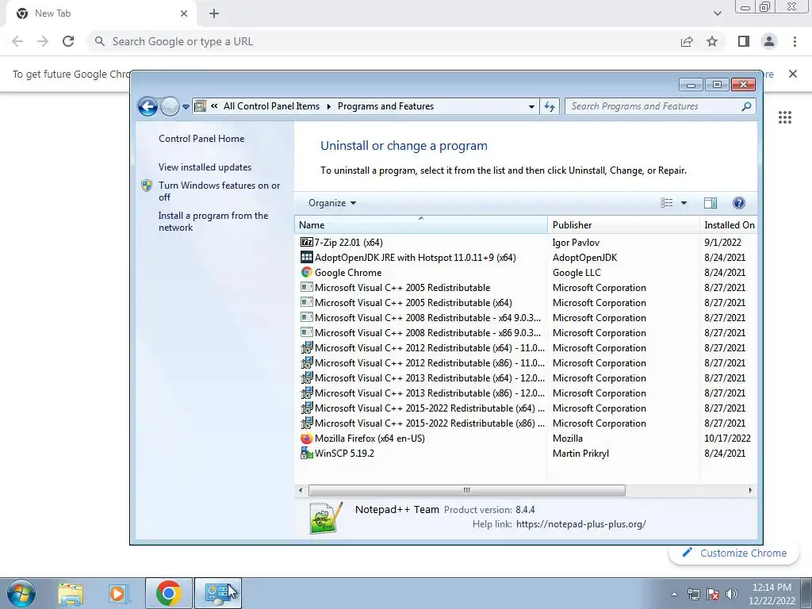This screenshot has width=812, height=609.
Task: Bookmark this tab with star icon
Action: [x=712, y=41]
